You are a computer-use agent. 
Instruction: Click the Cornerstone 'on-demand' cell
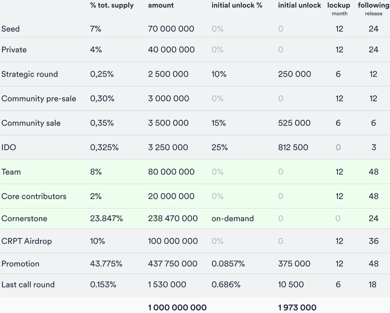tap(232, 219)
